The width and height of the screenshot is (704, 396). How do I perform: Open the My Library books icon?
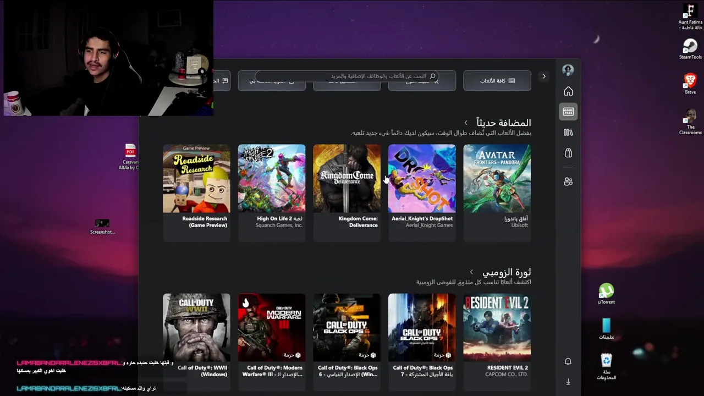tap(568, 132)
